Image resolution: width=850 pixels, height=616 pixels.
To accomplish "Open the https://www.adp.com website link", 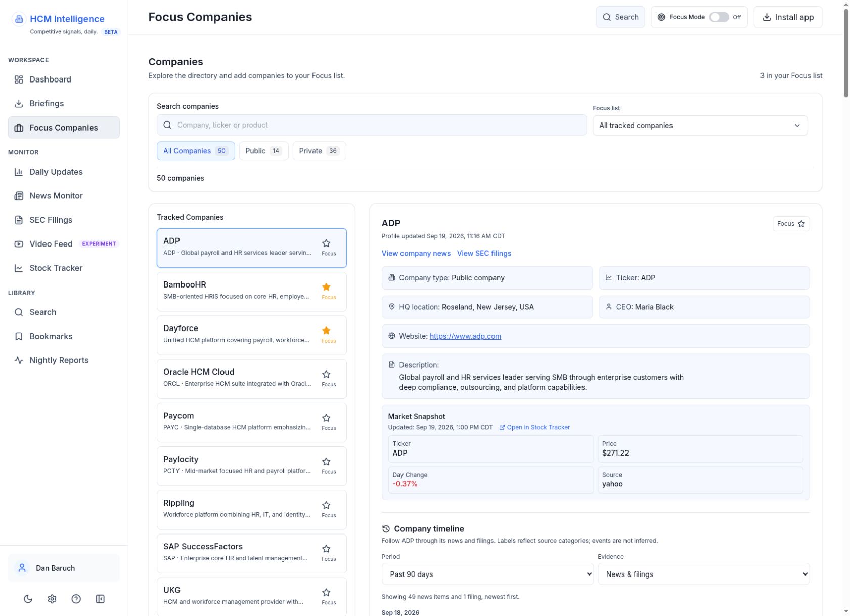I will (465, 336).
